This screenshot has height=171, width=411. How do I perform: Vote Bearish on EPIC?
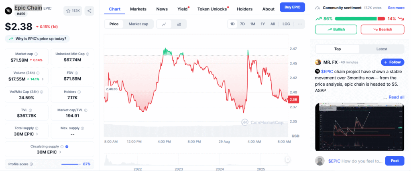(383, 29)
